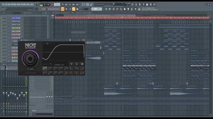Click Kickstart next preset right-arrow button
213x119 pixels.
click(77, 64)
